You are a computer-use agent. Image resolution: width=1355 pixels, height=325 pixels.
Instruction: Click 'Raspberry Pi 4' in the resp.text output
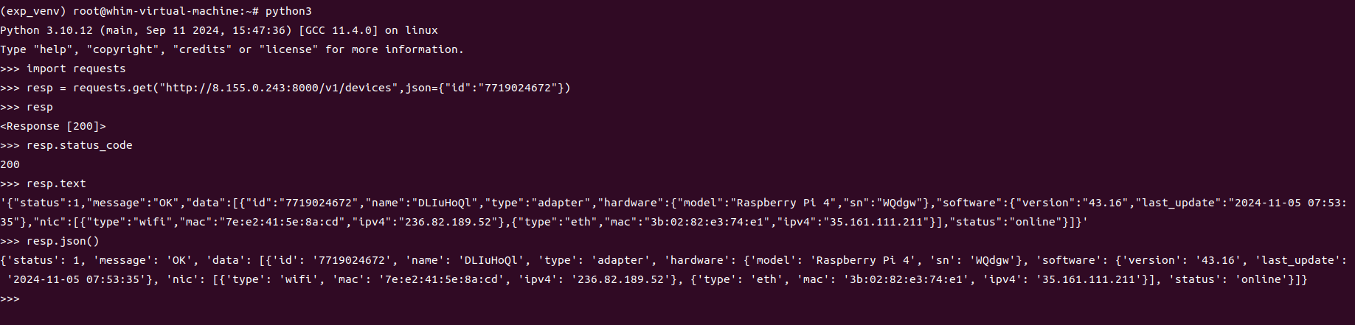(x=783, y=203)
